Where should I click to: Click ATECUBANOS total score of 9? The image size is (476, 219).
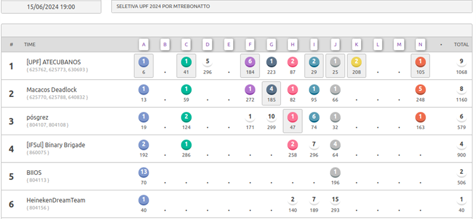[x=461, y=62]
